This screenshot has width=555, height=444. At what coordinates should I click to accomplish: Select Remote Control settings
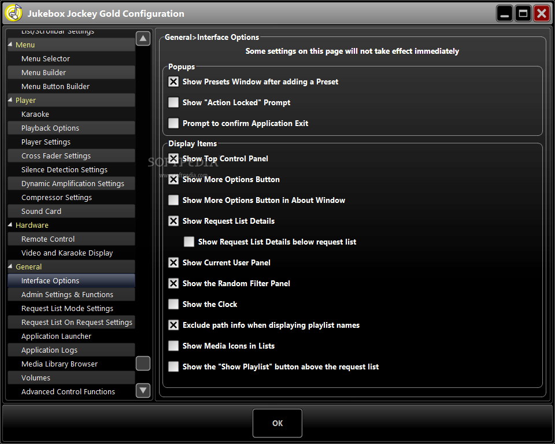pos(71,239)
